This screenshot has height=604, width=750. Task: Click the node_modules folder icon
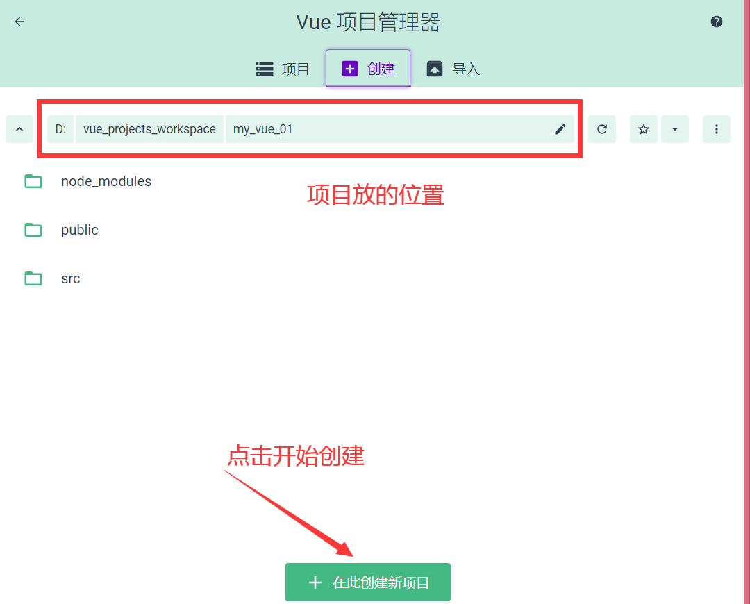tap(33, 181)
